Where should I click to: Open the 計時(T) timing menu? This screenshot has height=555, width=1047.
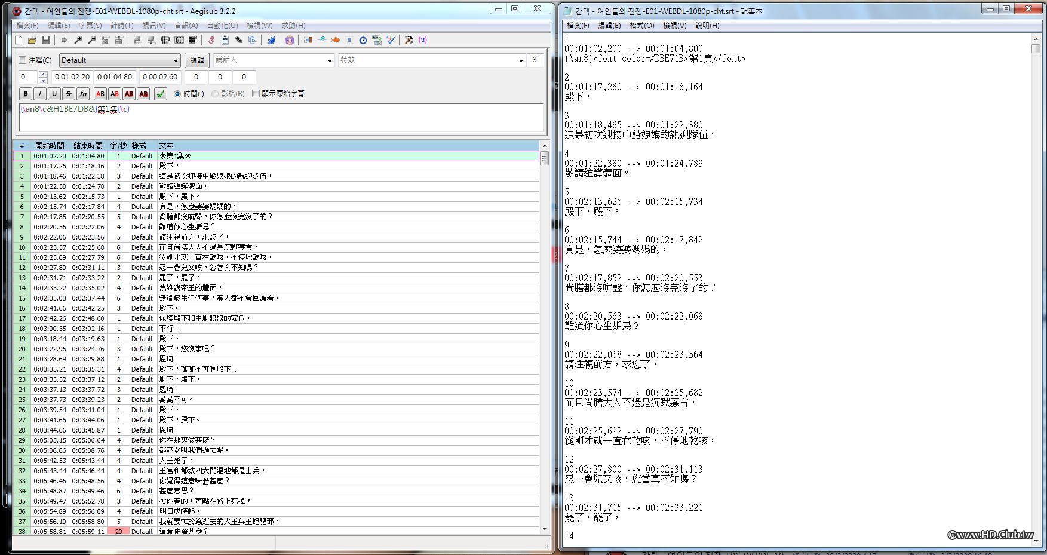(122, 26)
